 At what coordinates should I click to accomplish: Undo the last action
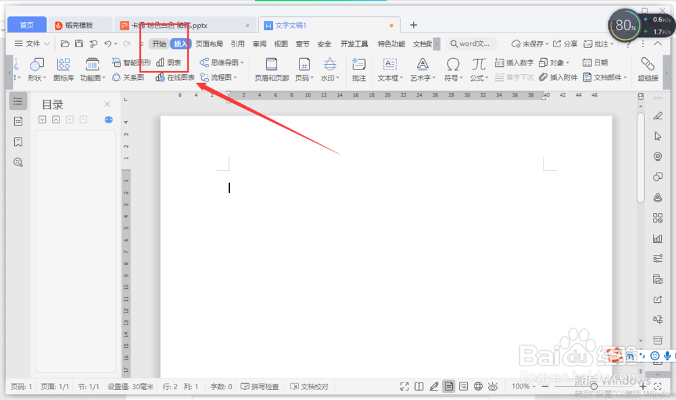coord(107,44)
